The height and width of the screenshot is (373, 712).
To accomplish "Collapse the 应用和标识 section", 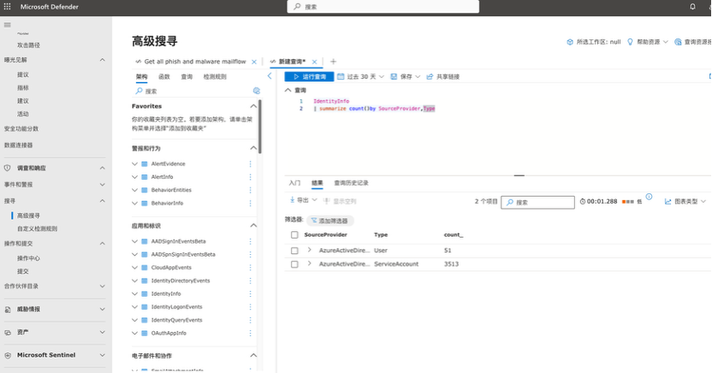I will tap(253, 226).
